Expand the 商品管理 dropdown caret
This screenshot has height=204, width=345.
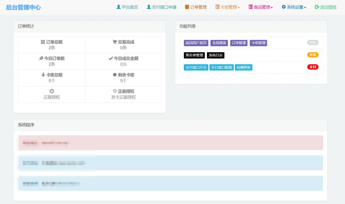[272, 8]
